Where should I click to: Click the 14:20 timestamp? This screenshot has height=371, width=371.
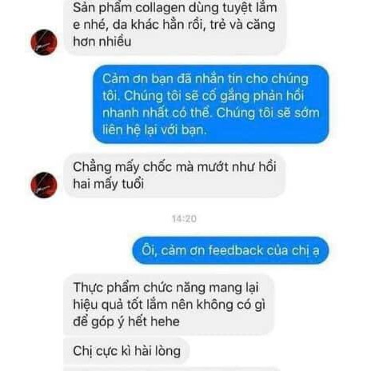[x=184, y=219]
